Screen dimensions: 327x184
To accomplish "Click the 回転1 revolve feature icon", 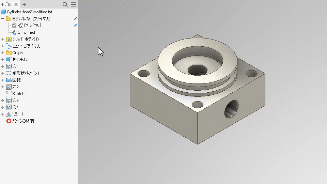I will [9, 80].
